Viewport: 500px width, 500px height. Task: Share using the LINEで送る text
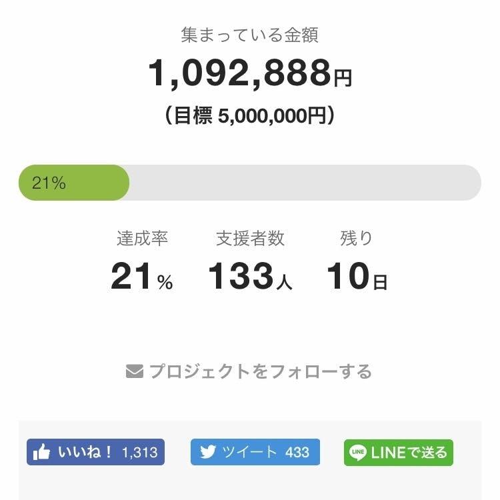click(x=409, y=453)
